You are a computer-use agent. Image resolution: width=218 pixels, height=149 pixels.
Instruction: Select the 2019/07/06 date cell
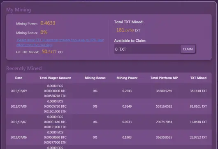click(x=19, y=138)
